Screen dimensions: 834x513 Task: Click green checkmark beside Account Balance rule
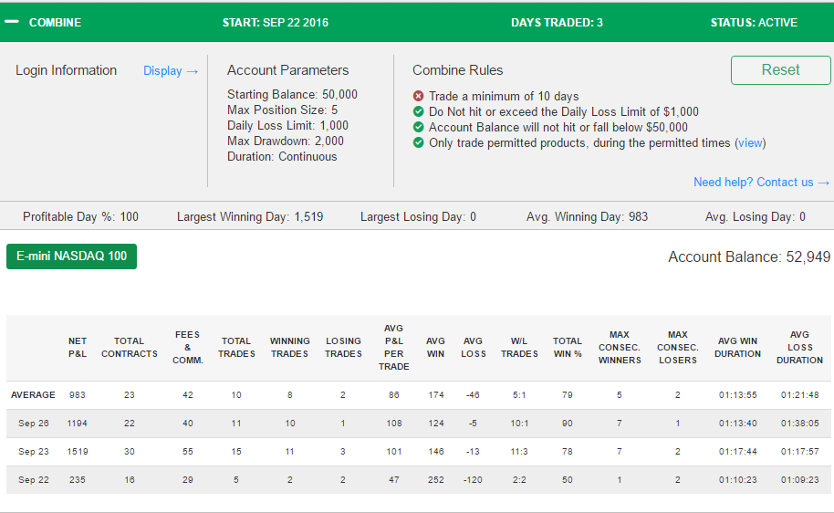[419, 127]
